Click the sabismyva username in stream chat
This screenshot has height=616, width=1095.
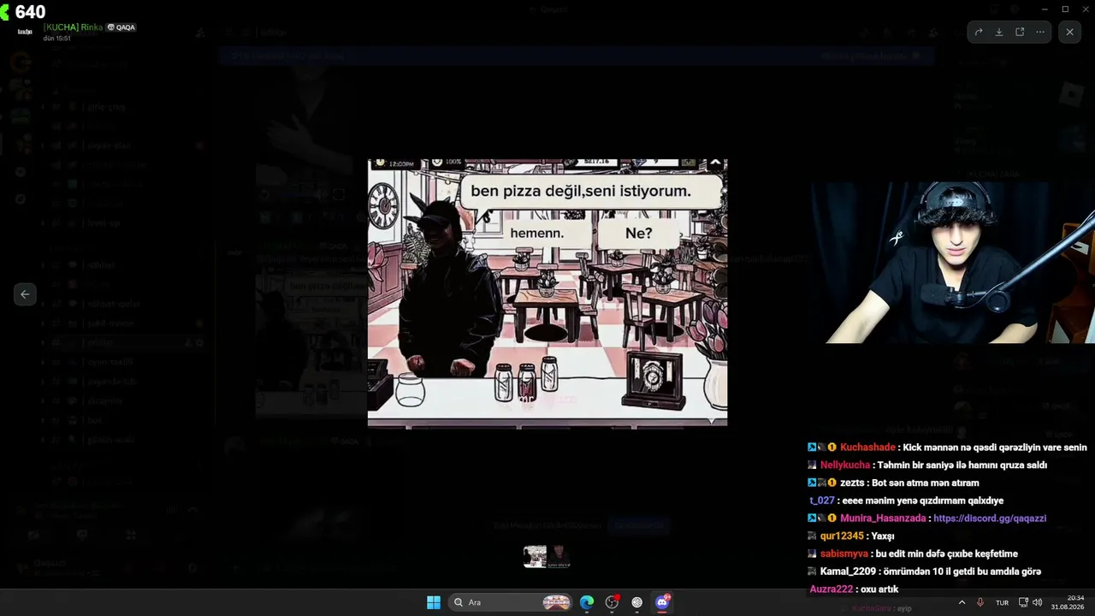(843, 554)
